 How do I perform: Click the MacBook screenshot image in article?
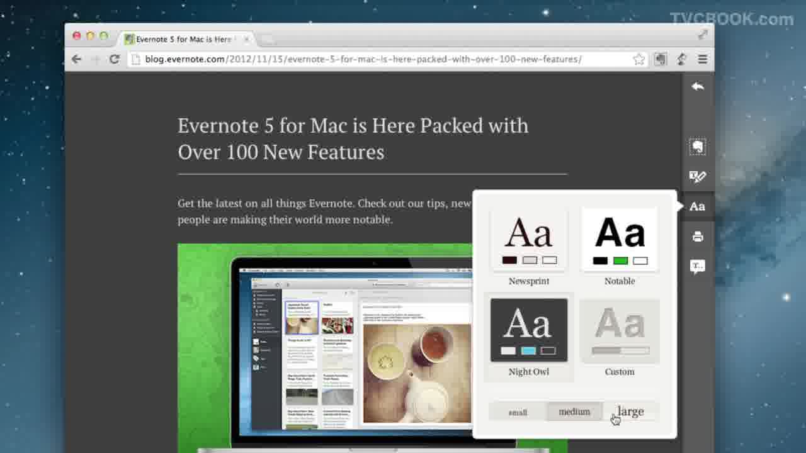325,348
